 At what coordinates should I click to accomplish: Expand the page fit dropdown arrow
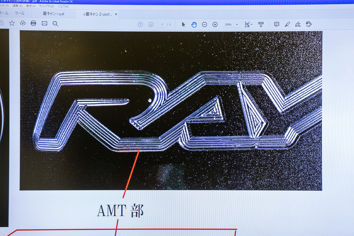(251, 24)
